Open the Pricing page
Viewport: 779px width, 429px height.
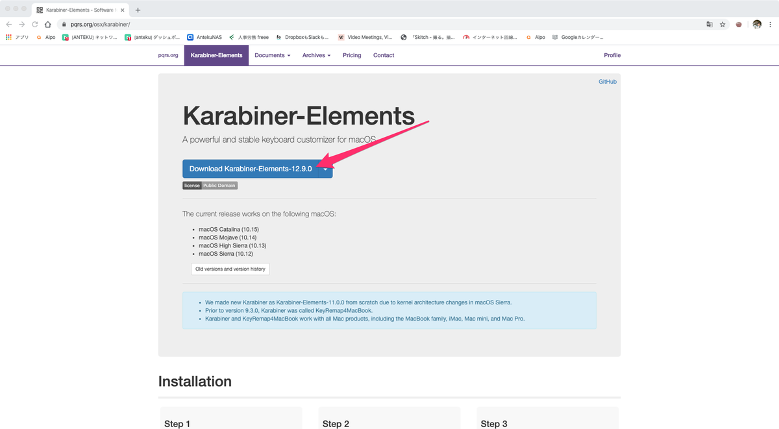tap(352, 55)
